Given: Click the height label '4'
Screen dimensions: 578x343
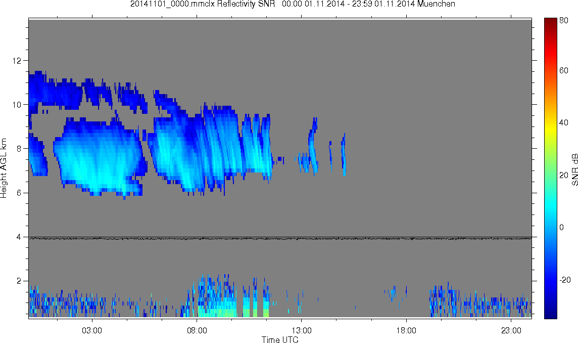Looking at the screenshot, I should tap(19, 237).
